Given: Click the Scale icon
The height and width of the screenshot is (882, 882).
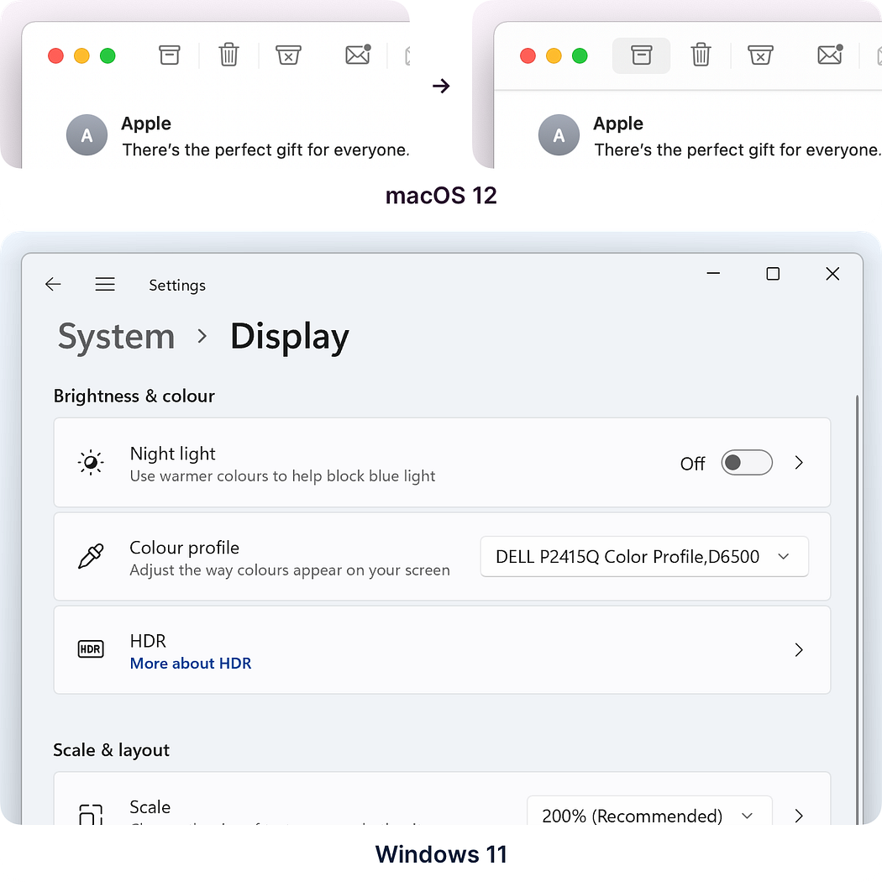Looking at the screenshot, I should click(91, 815).
